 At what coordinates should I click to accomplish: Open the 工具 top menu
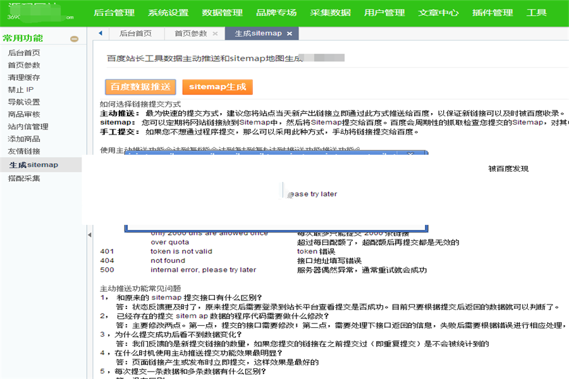[x=536, y=13]
